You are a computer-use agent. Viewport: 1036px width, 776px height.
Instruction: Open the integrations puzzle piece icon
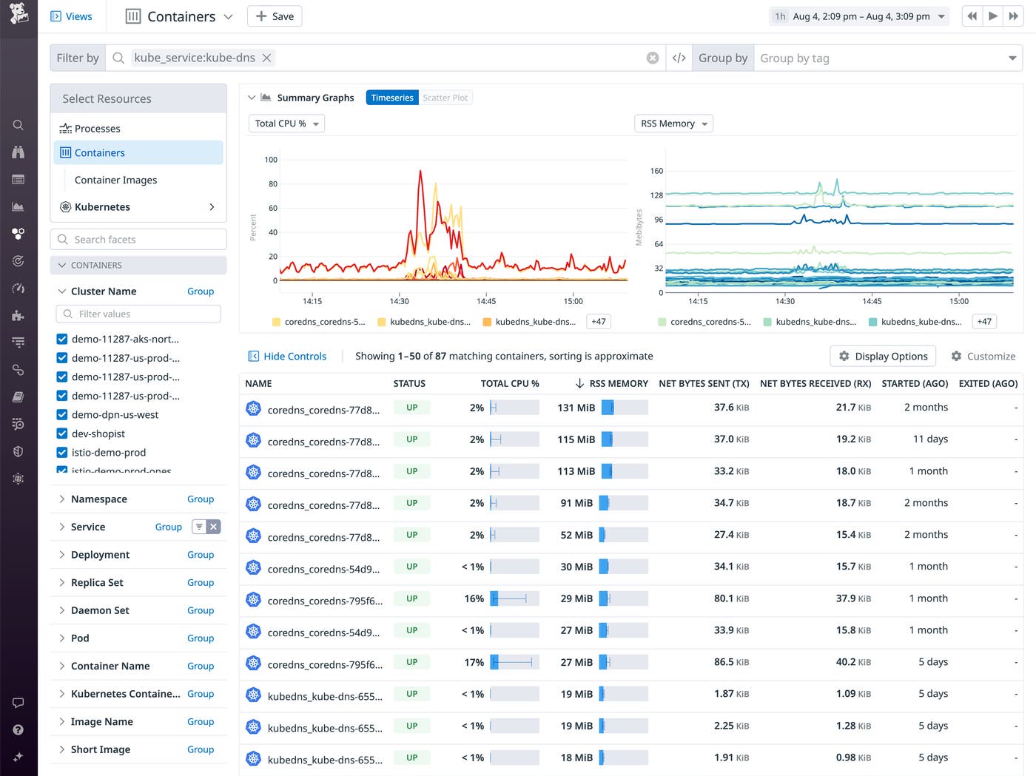point(18,314)
